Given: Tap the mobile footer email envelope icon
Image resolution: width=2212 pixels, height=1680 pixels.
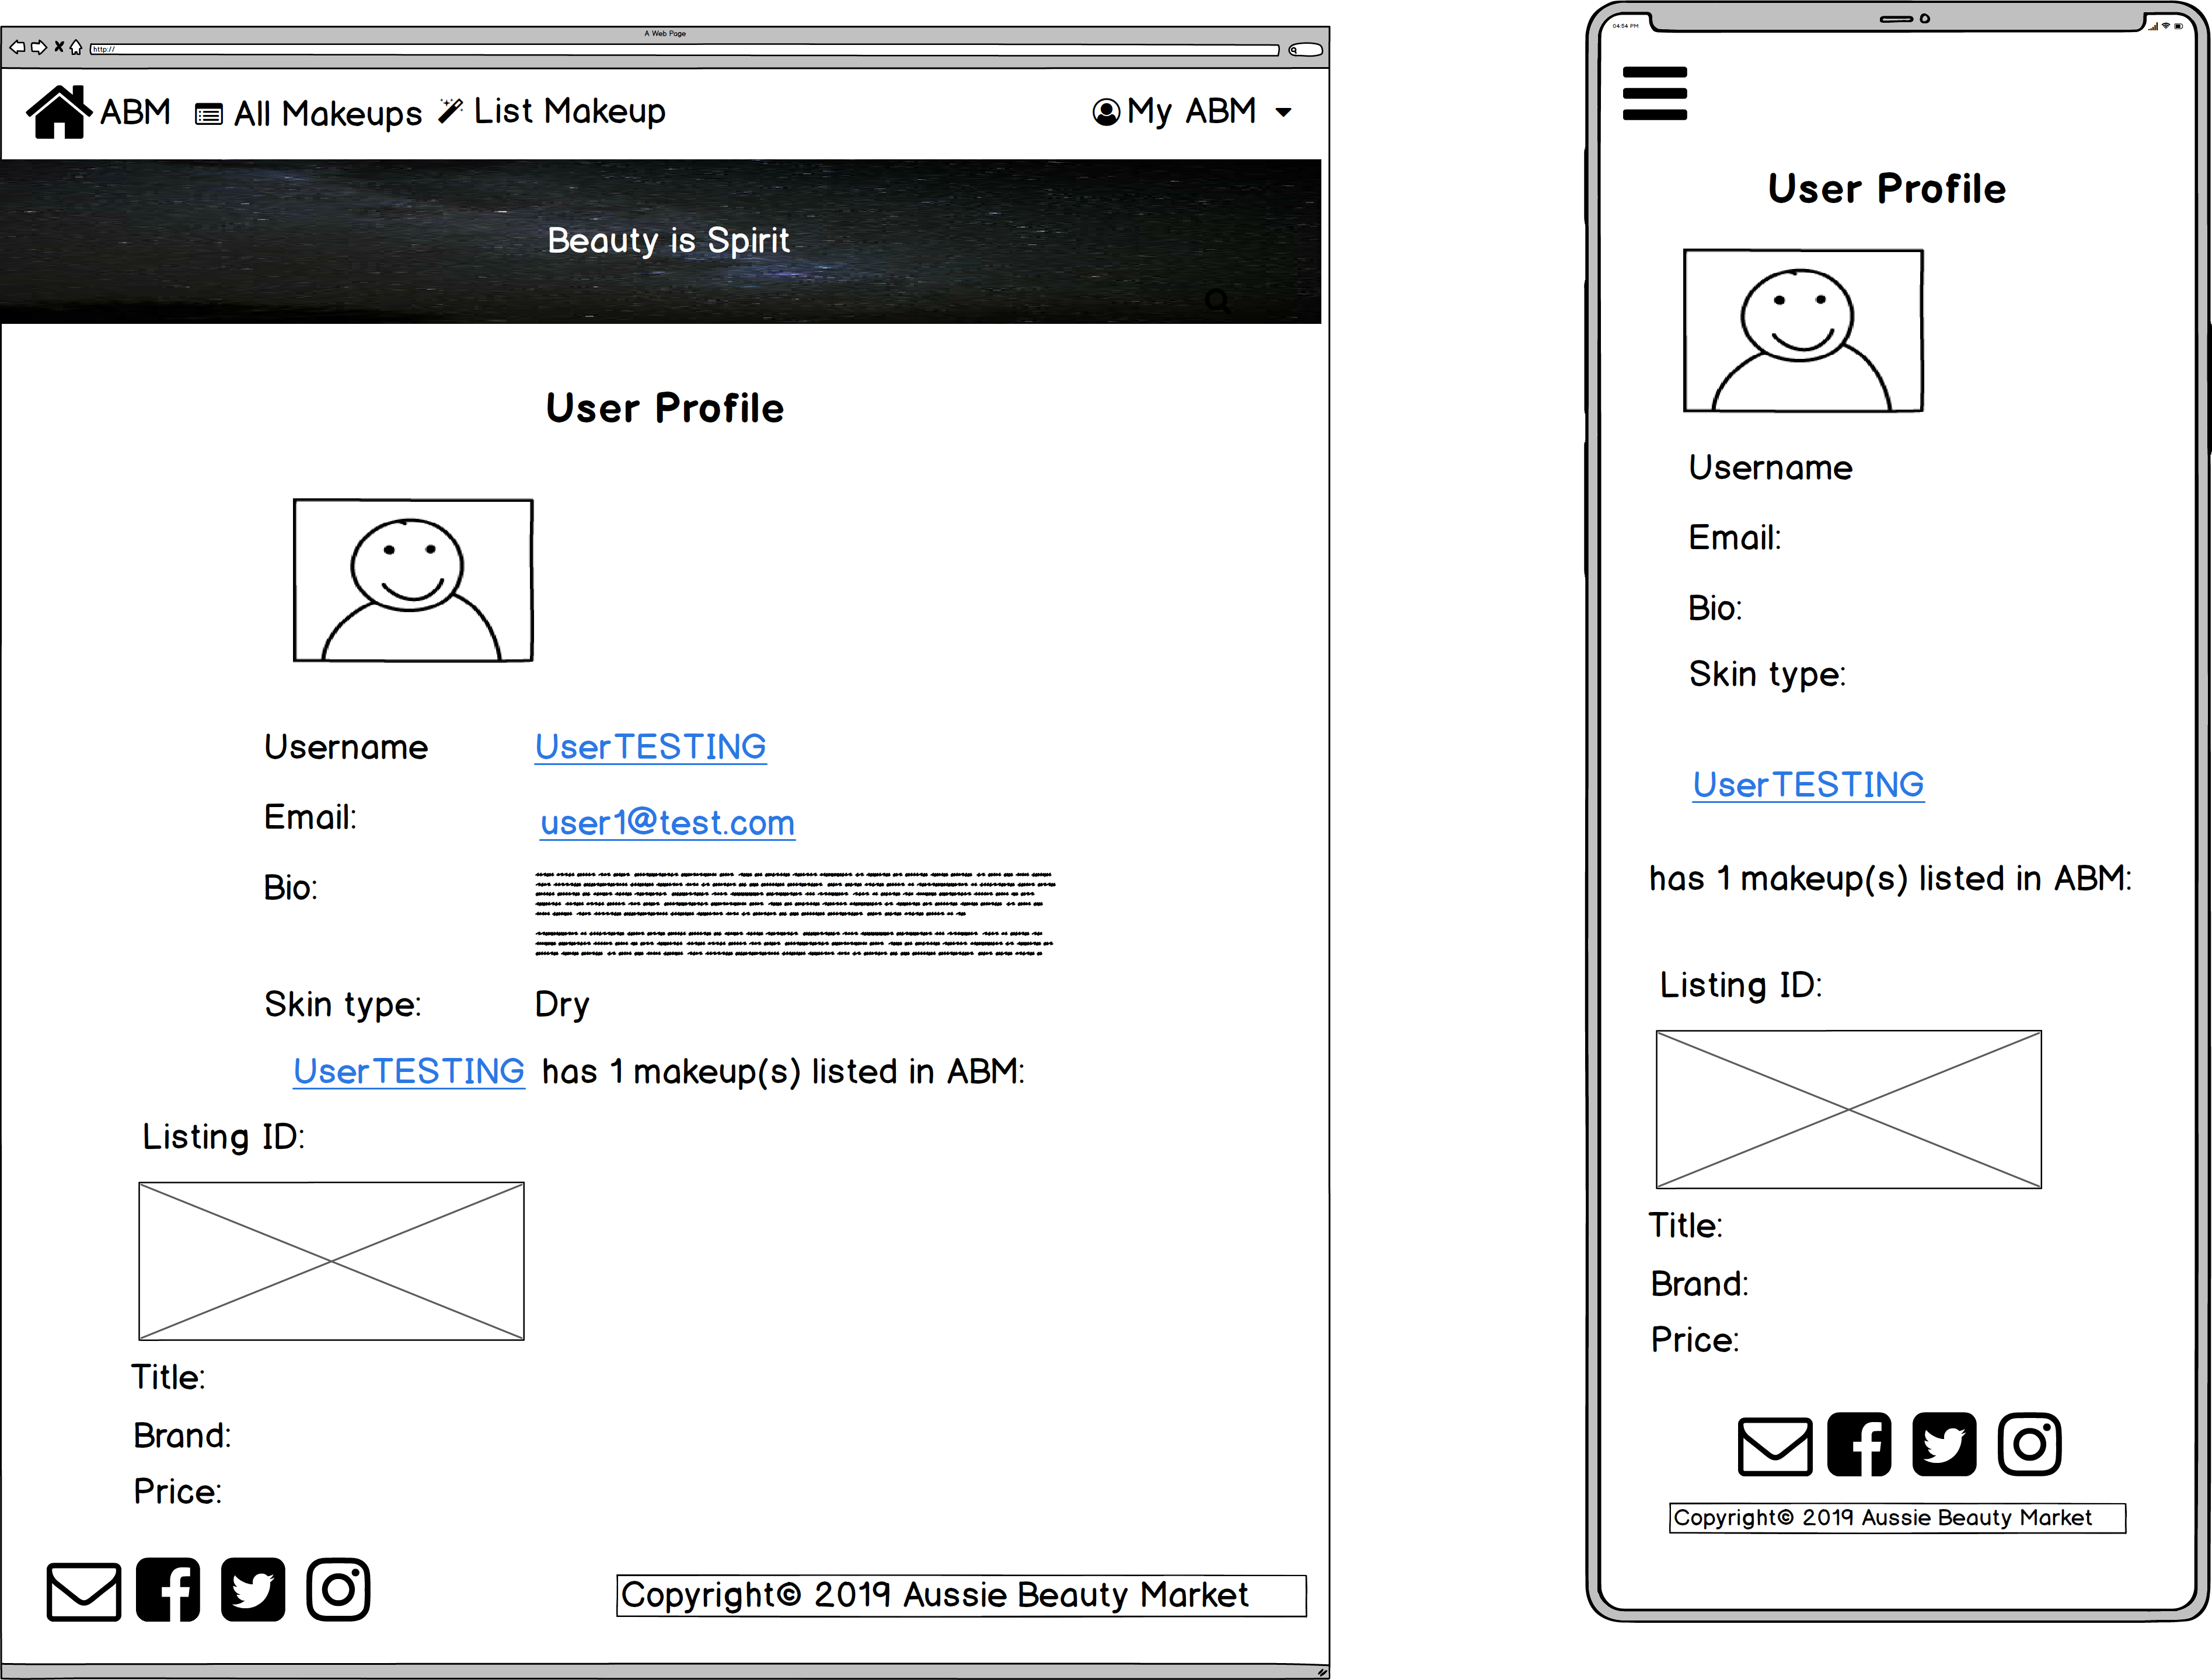Looking at the screenshot, I should [x=1775, y=1446].
